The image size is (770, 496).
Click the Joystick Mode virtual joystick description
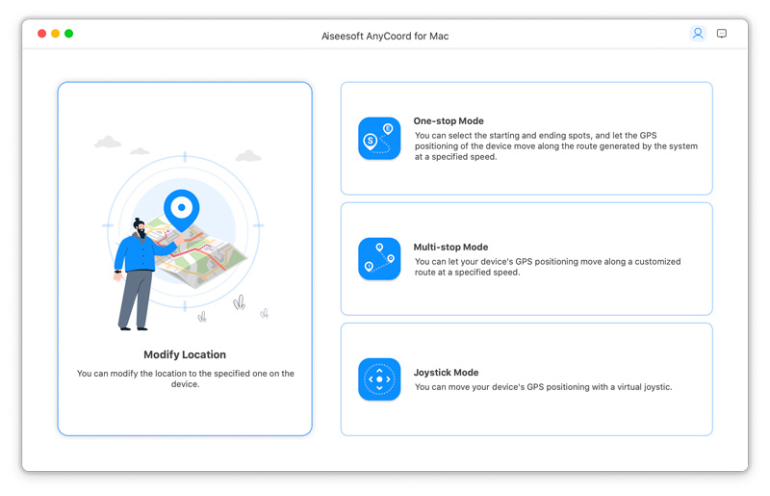[x=543, y=387]
